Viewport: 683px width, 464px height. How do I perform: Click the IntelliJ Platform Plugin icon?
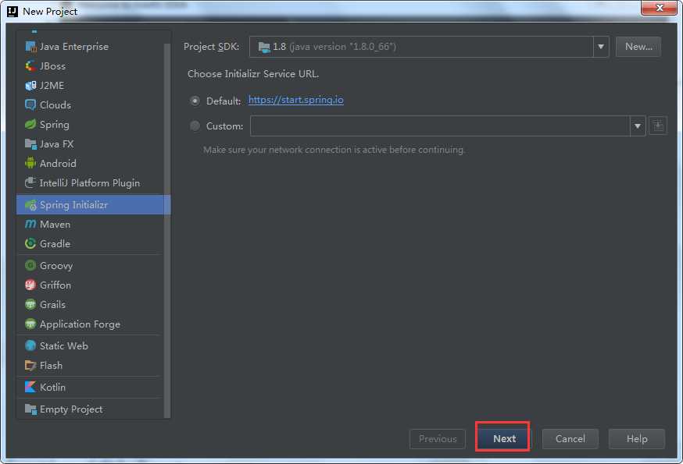(30, 182)
